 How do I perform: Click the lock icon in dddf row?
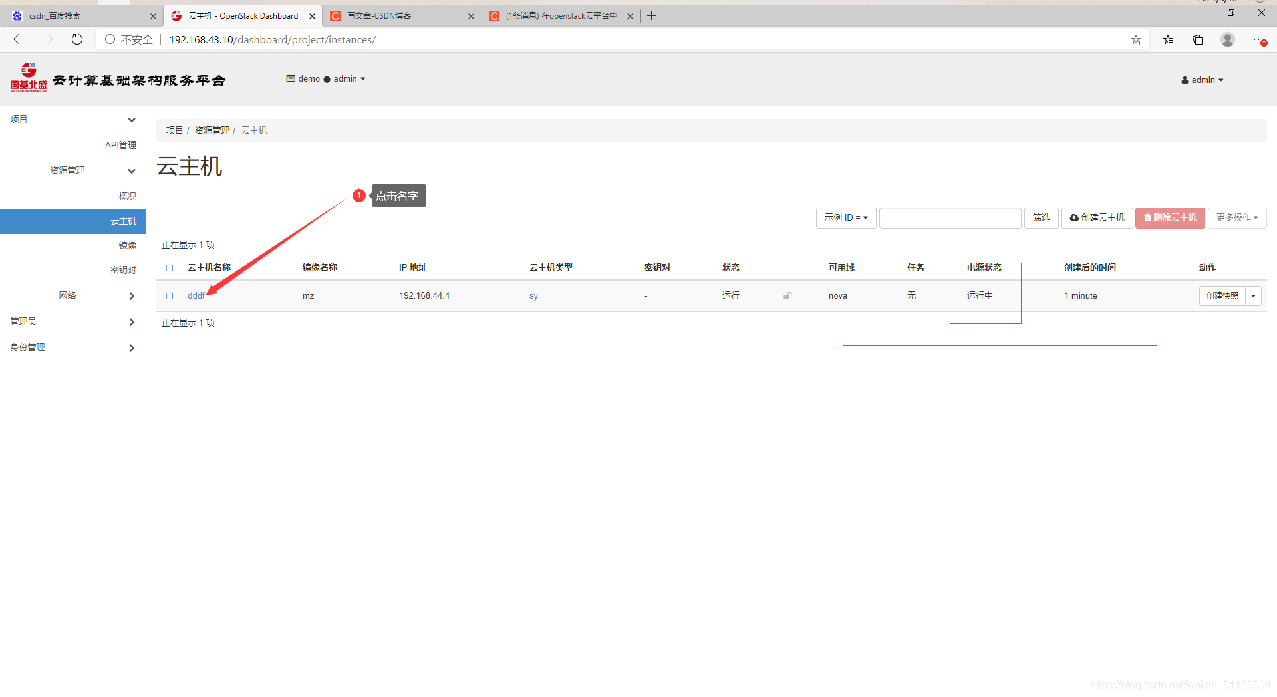787,295
